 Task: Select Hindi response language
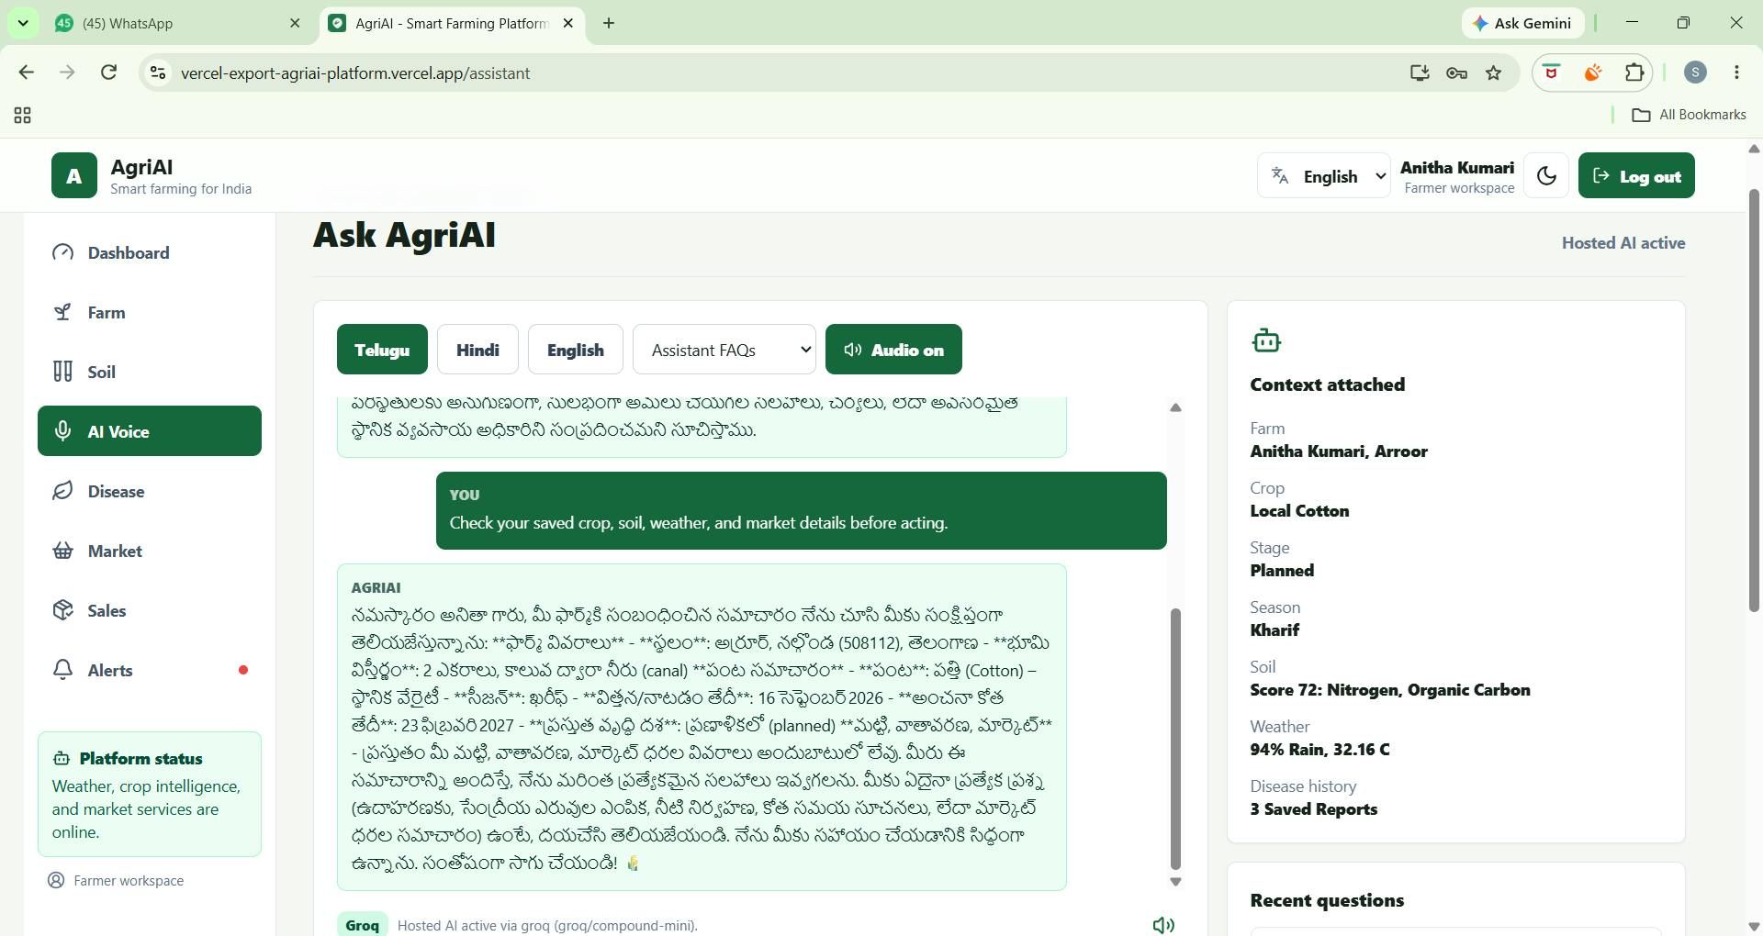coord(477,350)
